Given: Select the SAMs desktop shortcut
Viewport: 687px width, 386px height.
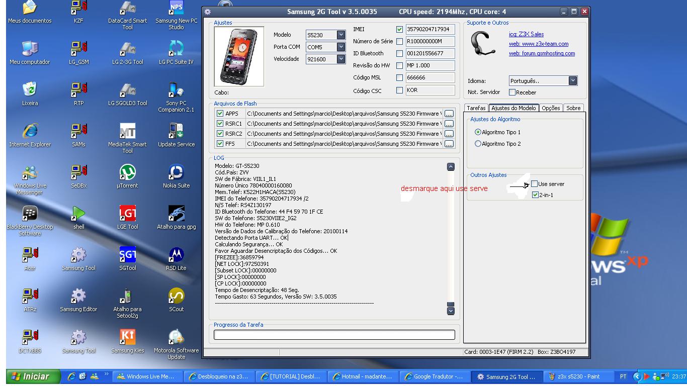Looking at the screenshot, I should tap(78, 135).
